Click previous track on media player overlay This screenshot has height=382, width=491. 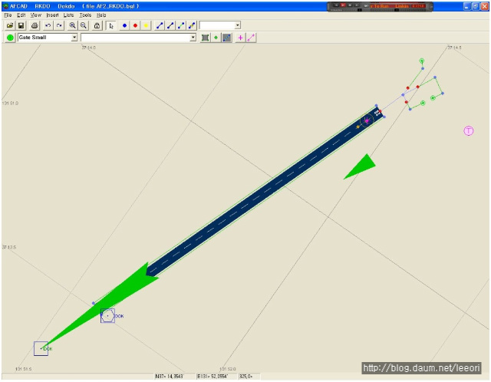point(336,5)
